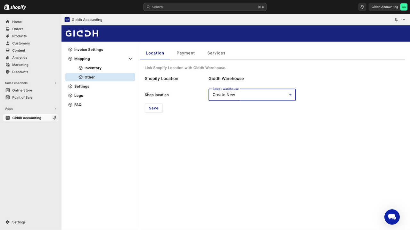Click the FAQ cube icon
The width and height of the screenshot is (410, 230).
tap(70, 105)
